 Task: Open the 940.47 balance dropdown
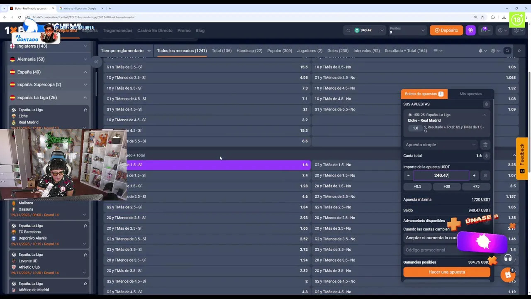[x=369, y=30]
